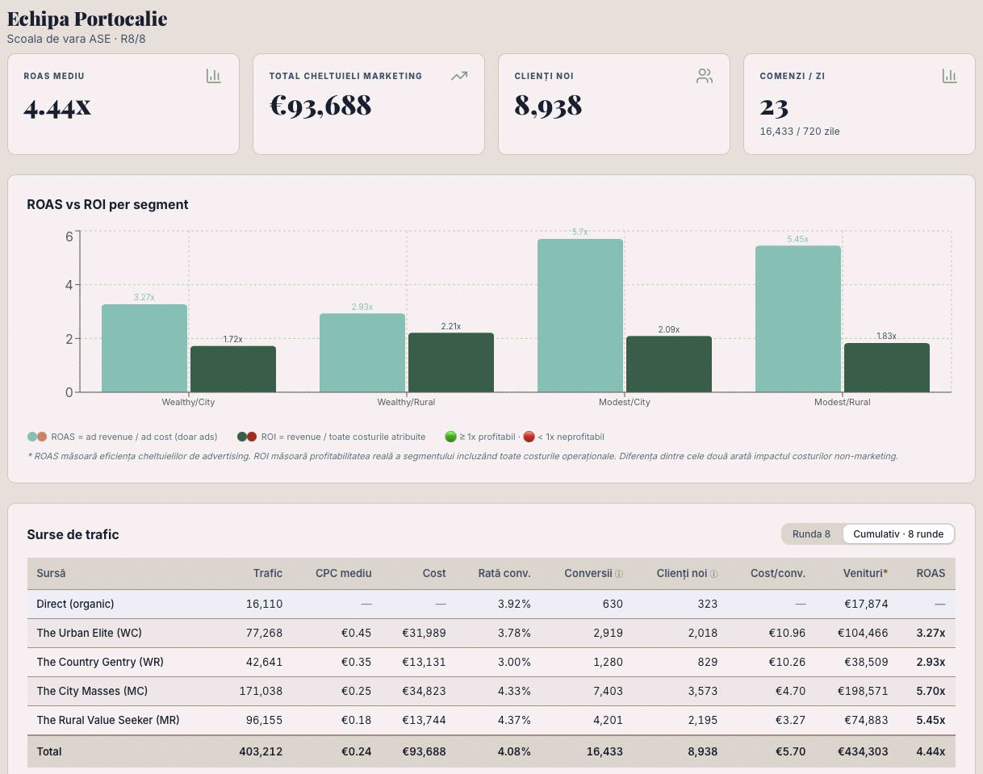Select the Direct (organic) row name
The width and height of the screenshot is (983, 774).
[75, 604]
